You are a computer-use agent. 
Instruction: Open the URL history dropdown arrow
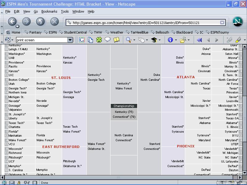click(x=222, y=23)
